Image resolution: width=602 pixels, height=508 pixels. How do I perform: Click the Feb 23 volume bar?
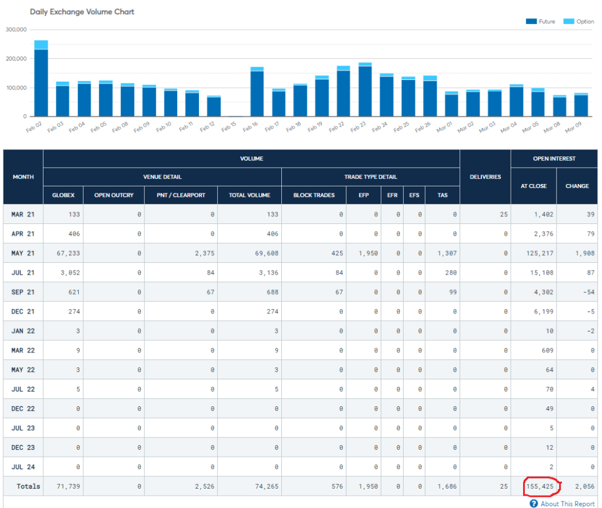[365, 91]
